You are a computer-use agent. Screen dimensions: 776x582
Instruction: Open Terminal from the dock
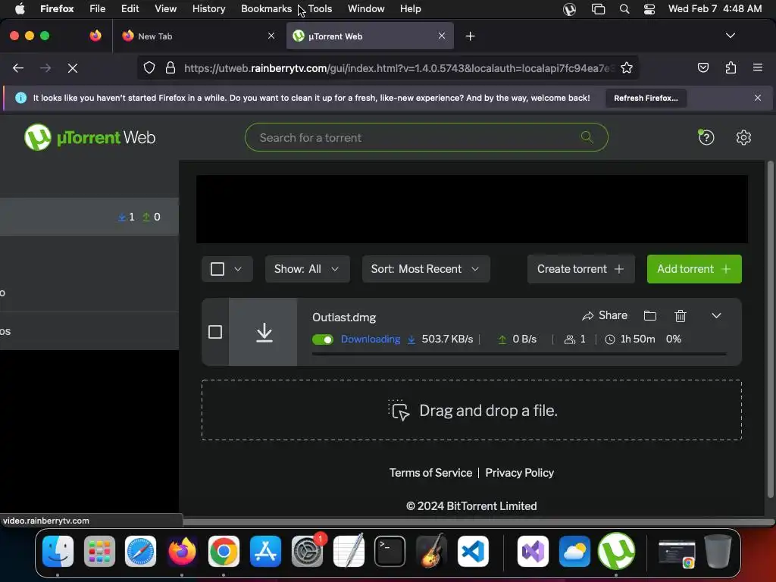point(390,551)
